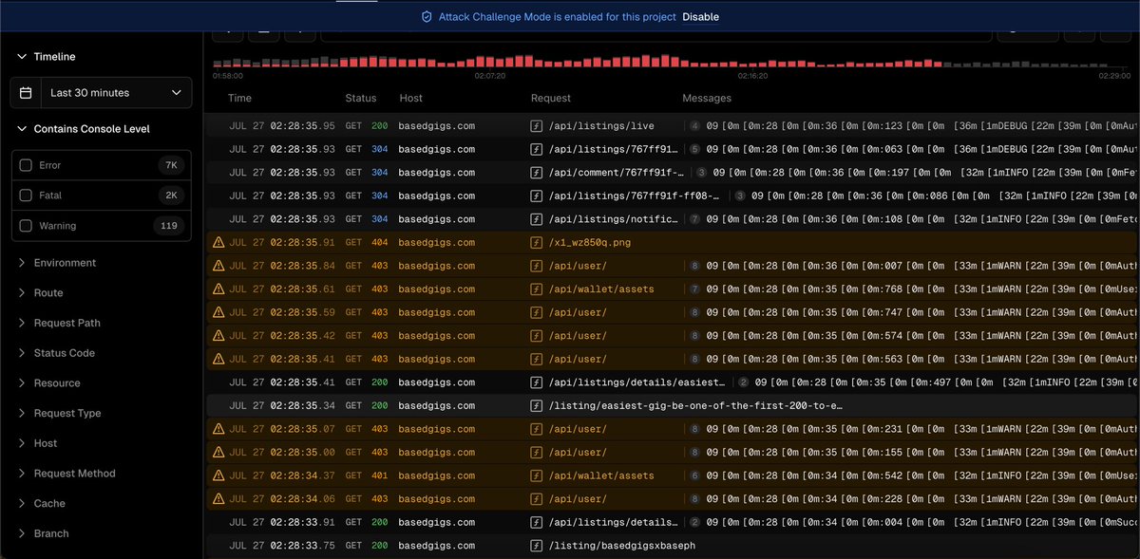Collapse the Contains Console Level section
1140x559 pixels.
click(x=84, y=129)
